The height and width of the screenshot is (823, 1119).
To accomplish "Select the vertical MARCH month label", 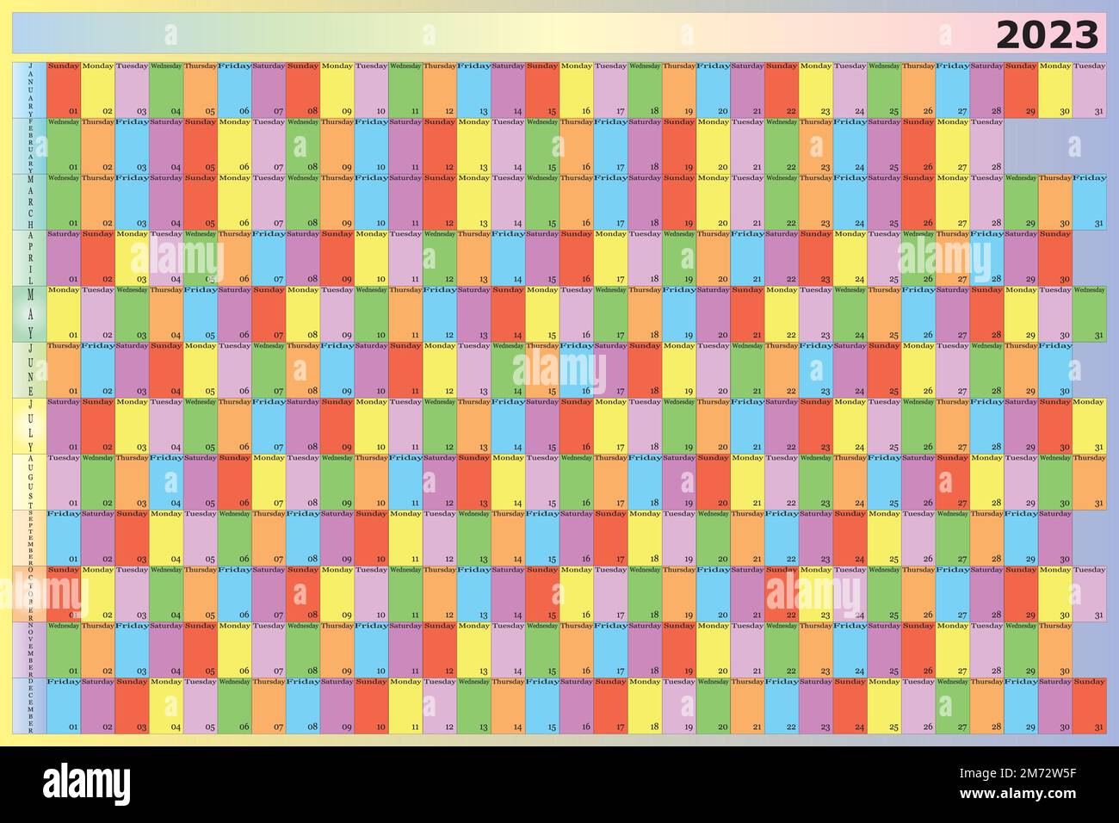I will click(x=30, y=201).
